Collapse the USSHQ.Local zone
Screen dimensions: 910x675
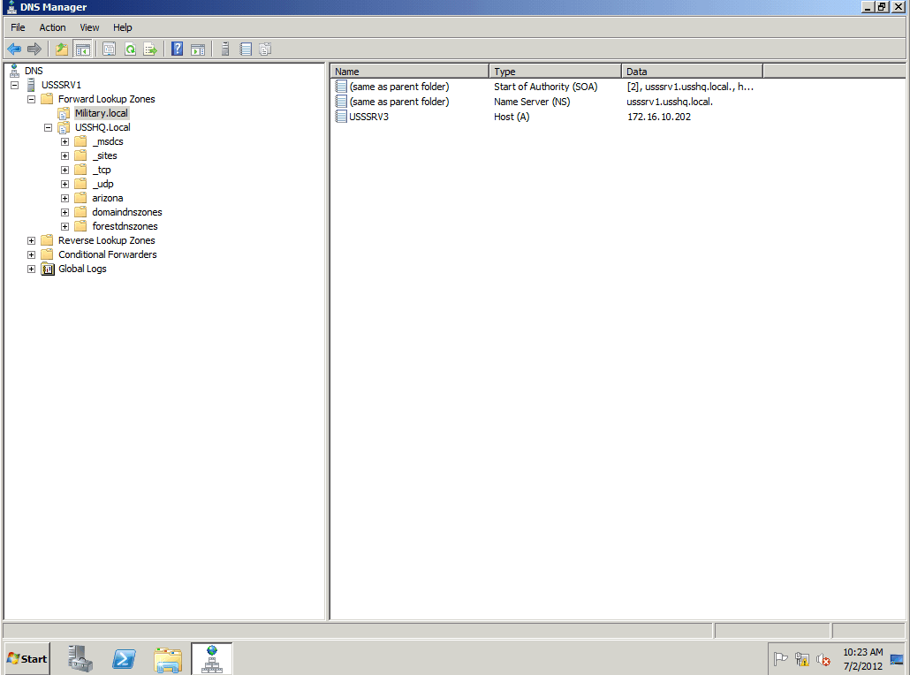point(49,128)
